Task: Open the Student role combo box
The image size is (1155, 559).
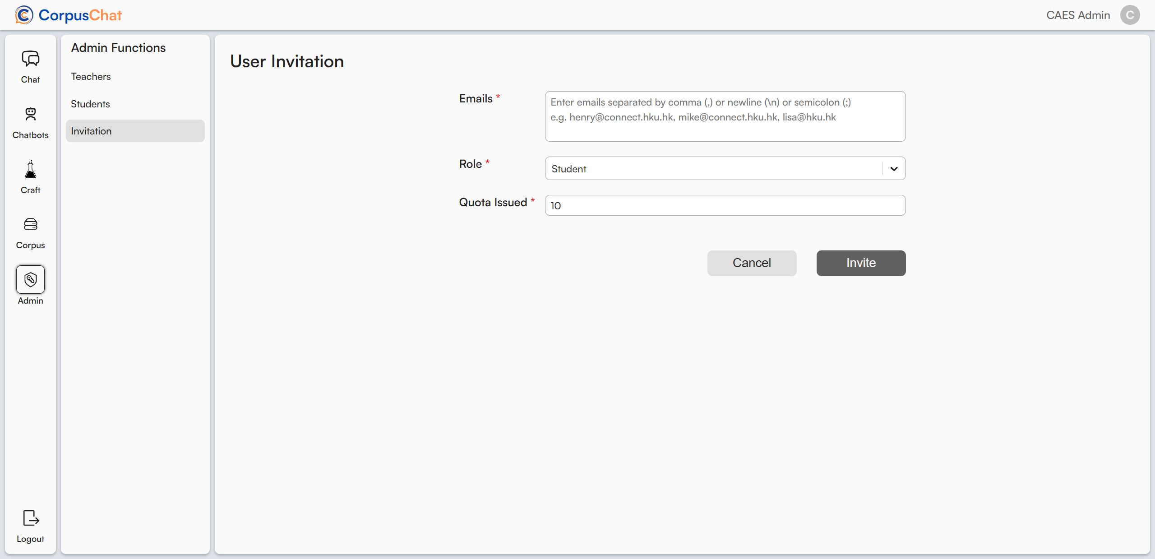Action: coord(713,169)
